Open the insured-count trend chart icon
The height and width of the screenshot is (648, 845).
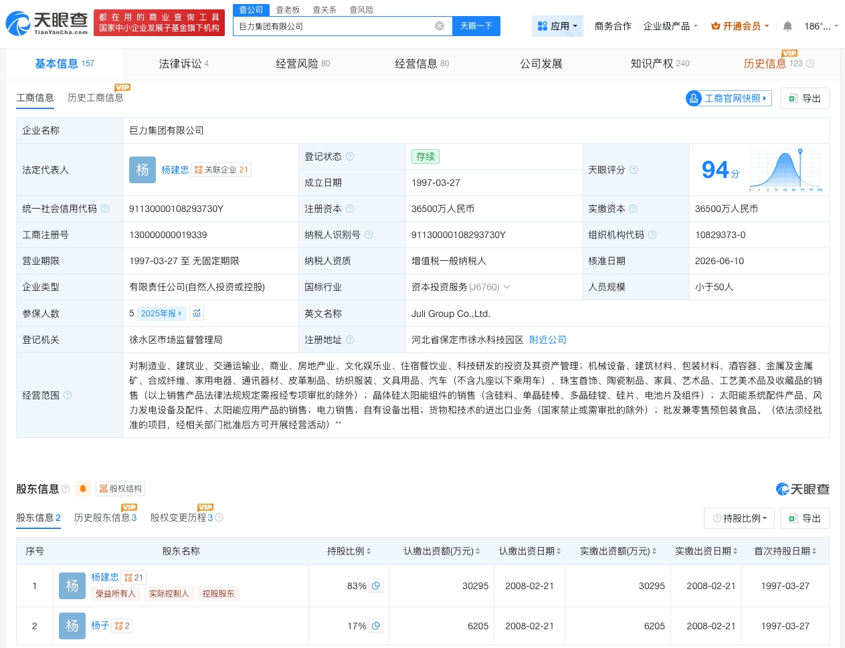click(197, 313)
